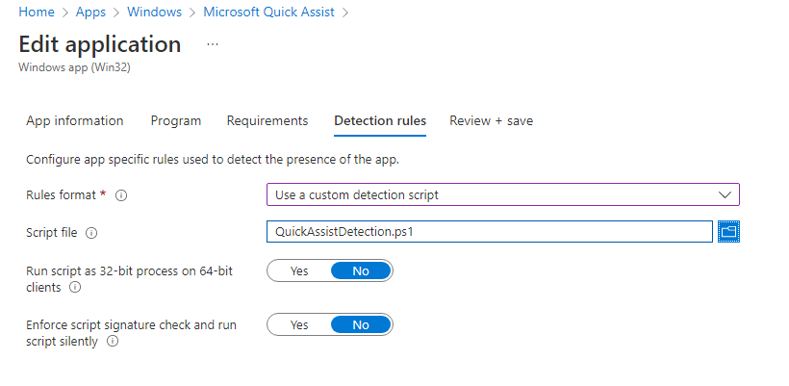Open the Program tab

tap(176, 121)
